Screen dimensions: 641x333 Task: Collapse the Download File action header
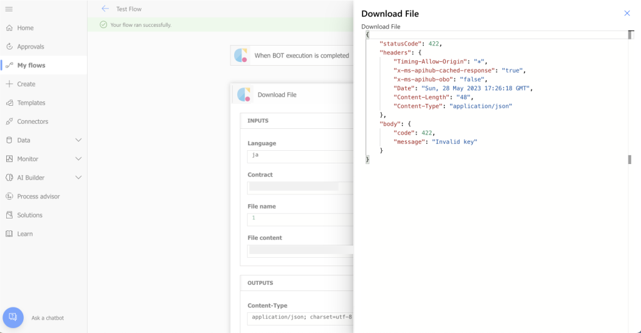click(293, 95)
